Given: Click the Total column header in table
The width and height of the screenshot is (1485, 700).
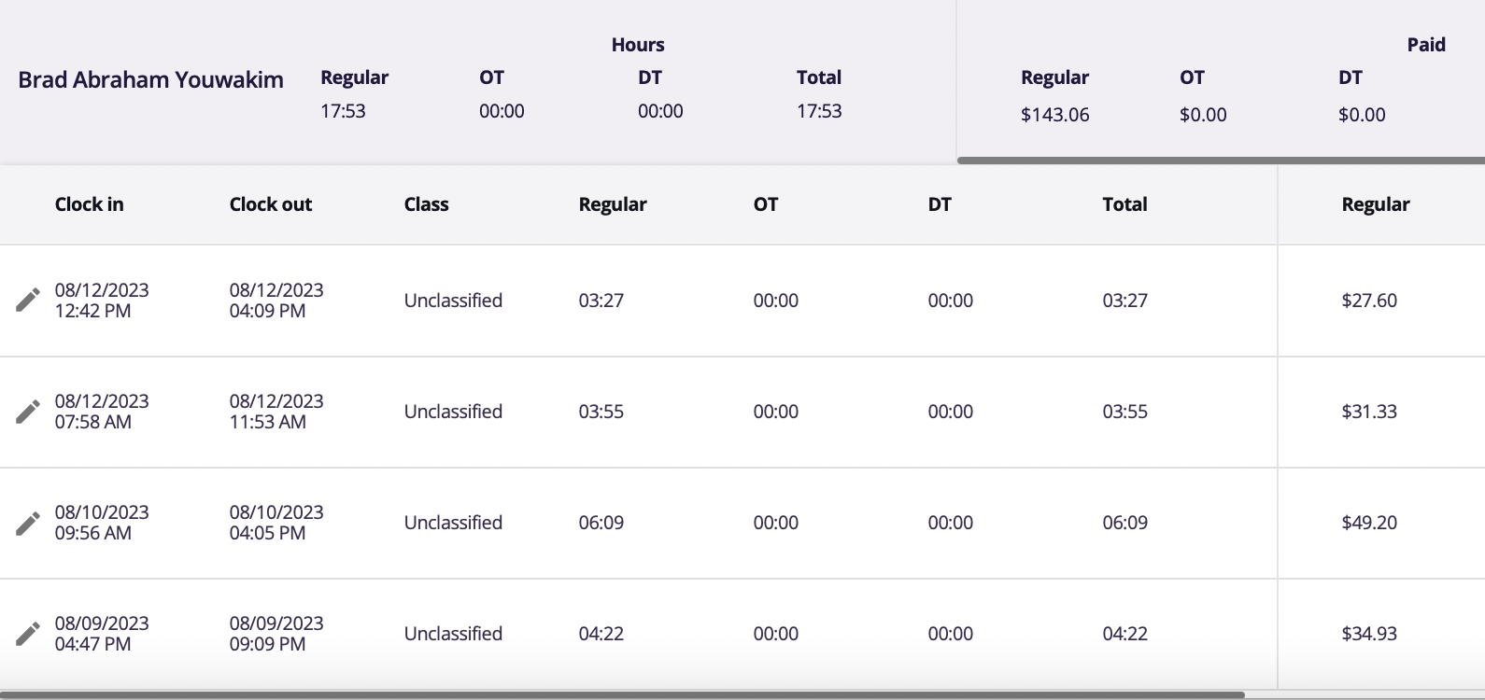Looking at the screenshot, I should point(1124,204).
